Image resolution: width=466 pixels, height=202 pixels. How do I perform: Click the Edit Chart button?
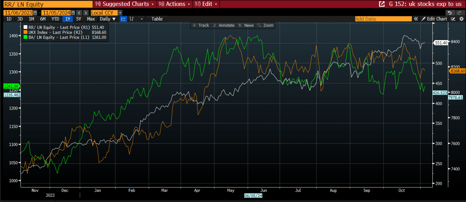pyautogui.click(x=434, y=19)
